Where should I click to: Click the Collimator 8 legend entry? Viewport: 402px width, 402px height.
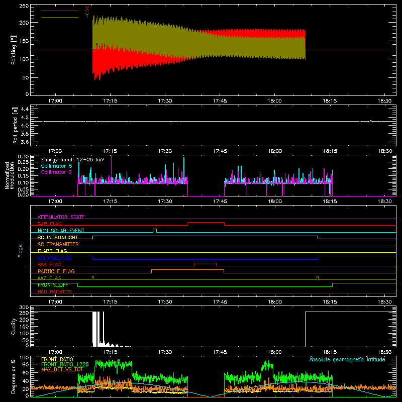(x=56, y=166)
